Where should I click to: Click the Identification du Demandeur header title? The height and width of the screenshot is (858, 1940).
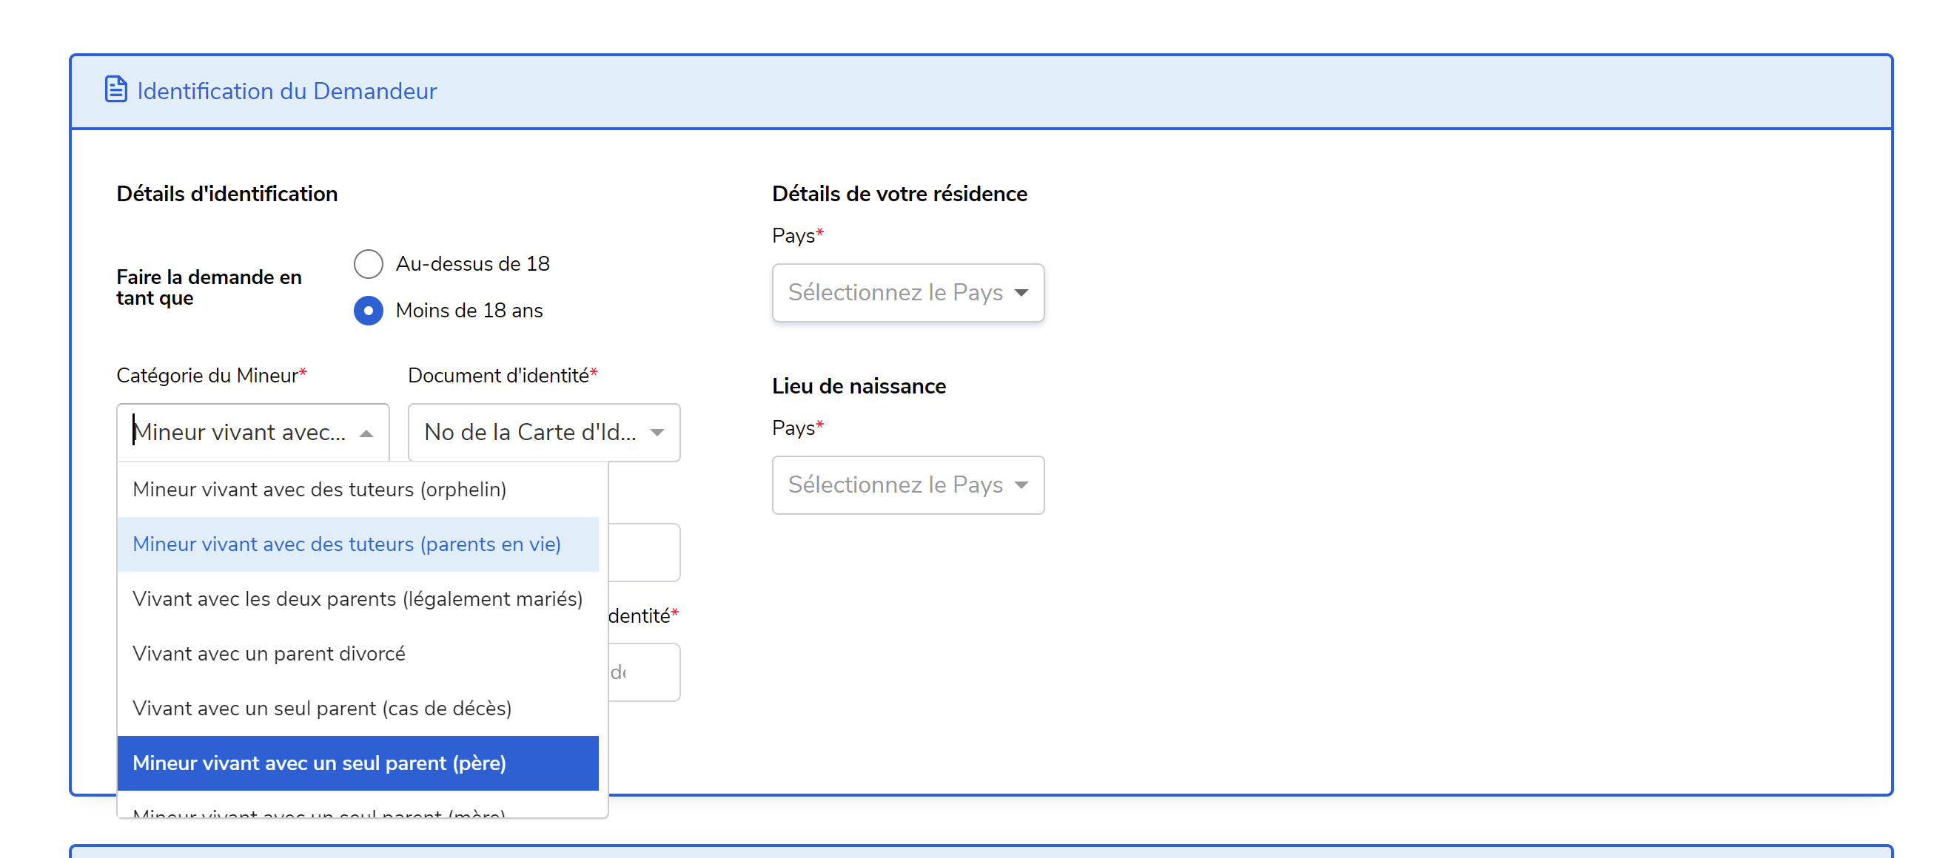[x=286, y=91]
